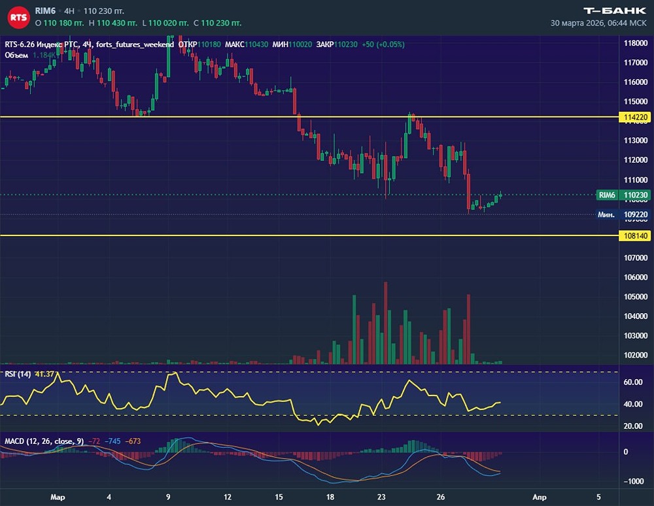Click the T-БАНК logo

[x=614, y=11]
